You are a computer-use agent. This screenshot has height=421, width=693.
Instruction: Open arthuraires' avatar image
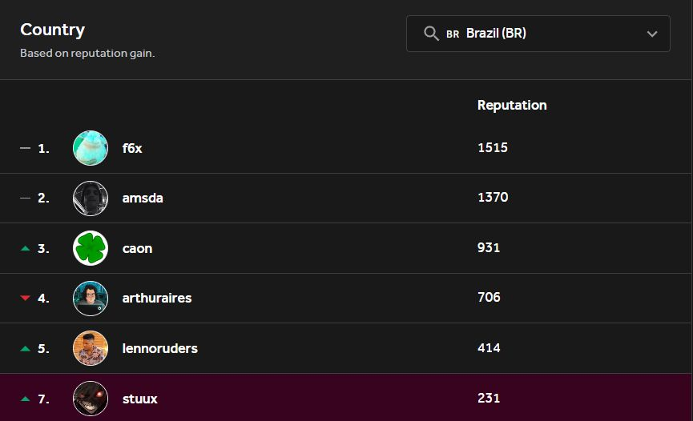(91, 298)
